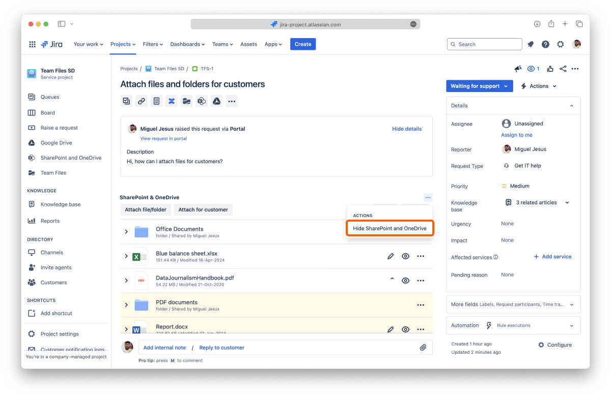The image size is (611, 397).
Task: Open the app switcher grid icon
Action: pyautogui.click(x=33, y=44)
